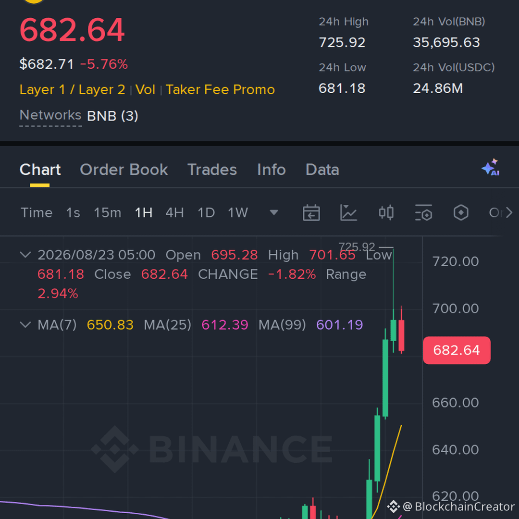
Task: Tap the CHANGE value -1.82%
Action: coord(292,274)
